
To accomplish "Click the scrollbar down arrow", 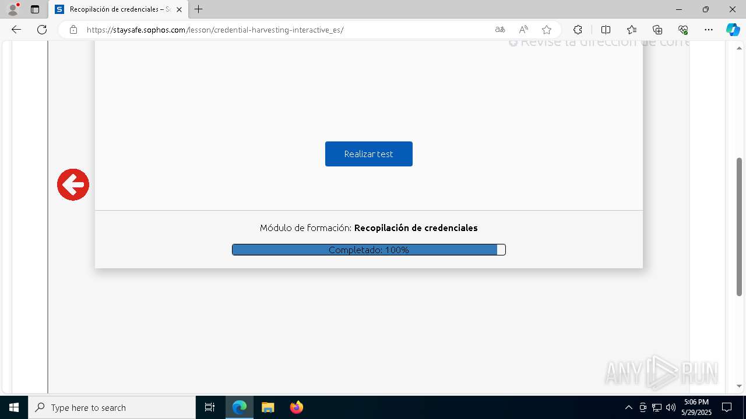I will point(739,386).
